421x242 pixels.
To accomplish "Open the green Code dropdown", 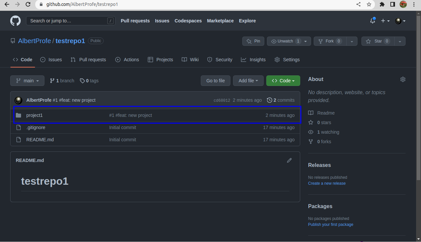I will pyautogui.click(x=283, y=81).
